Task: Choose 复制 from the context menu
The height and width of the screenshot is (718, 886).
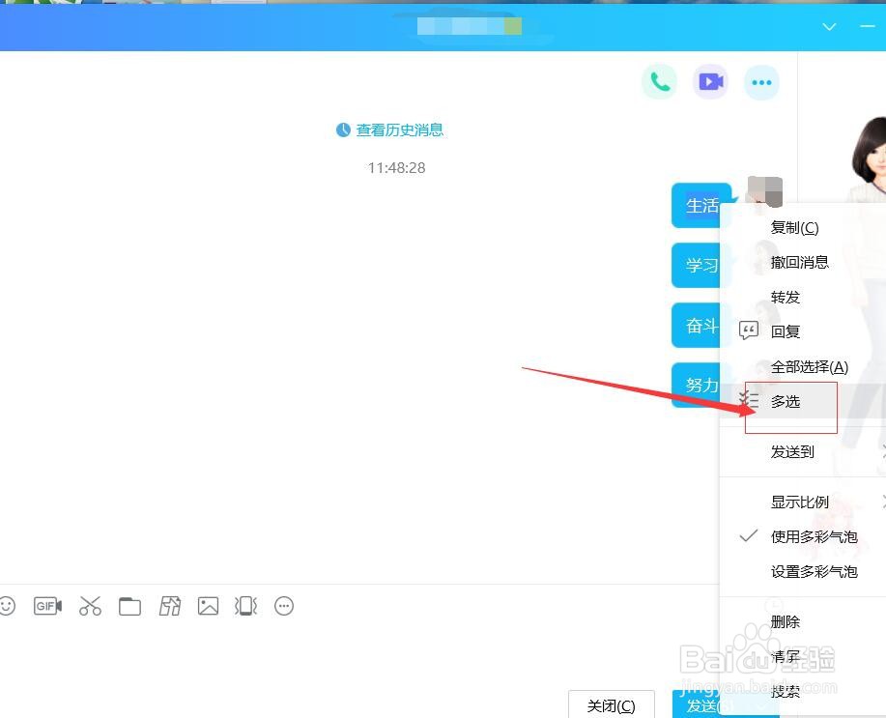Action: [x=792, y=227]
